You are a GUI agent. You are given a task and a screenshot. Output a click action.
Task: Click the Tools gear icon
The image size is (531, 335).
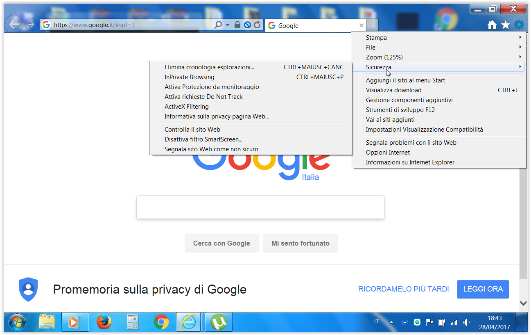click(x=519, y=25)
